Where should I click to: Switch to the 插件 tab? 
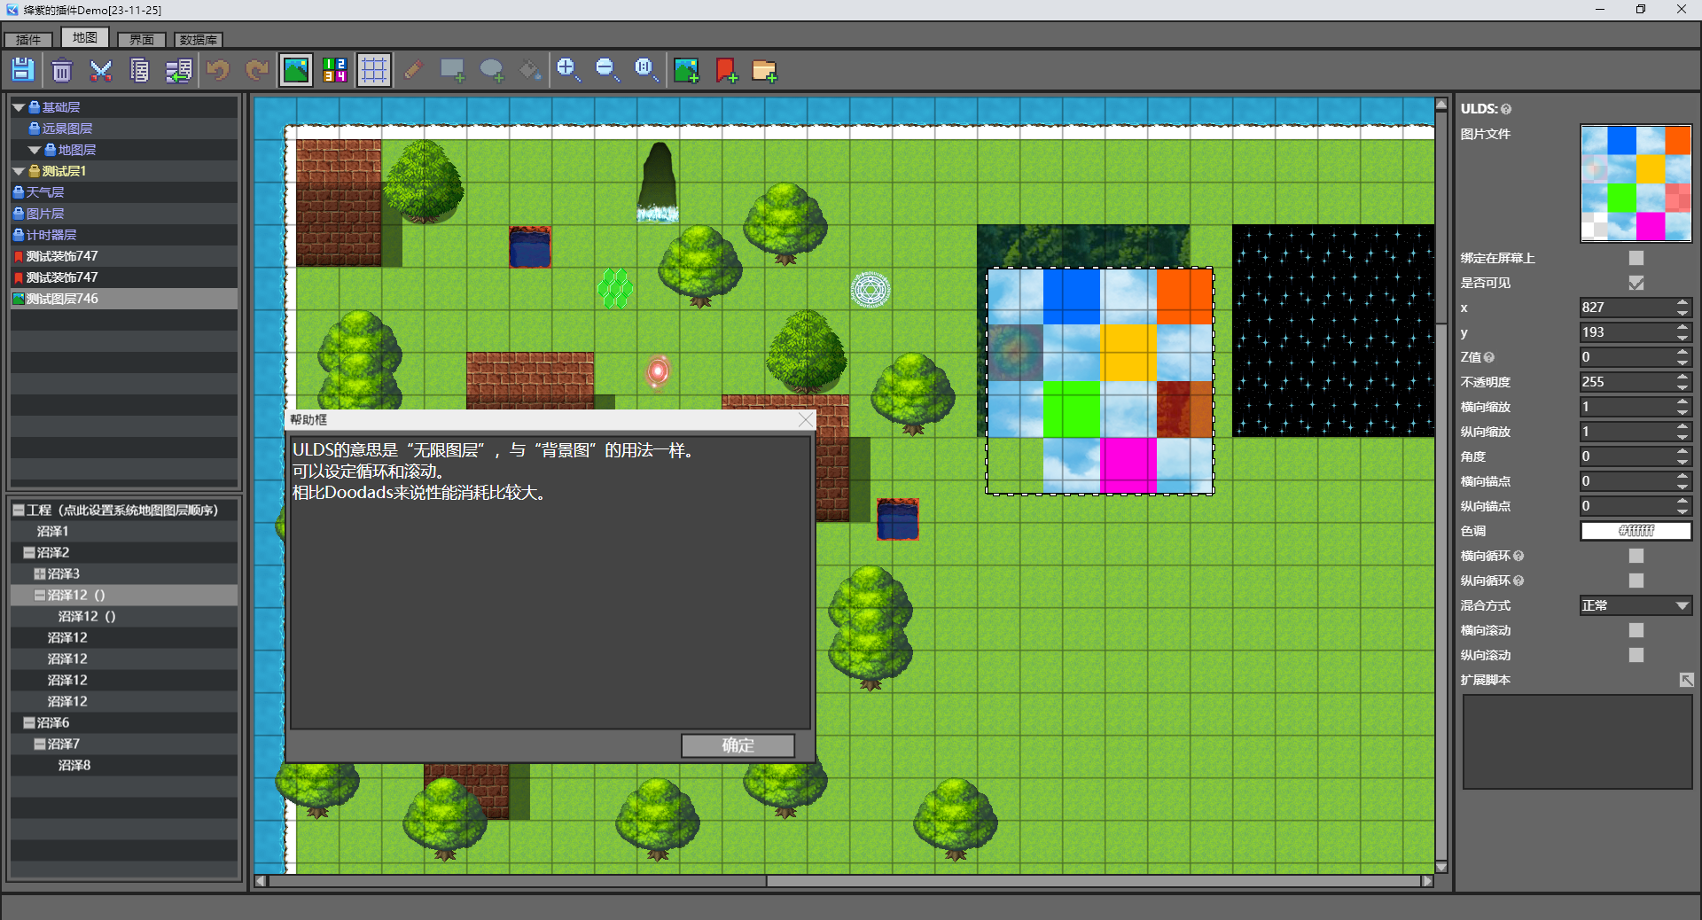(28, 39)
